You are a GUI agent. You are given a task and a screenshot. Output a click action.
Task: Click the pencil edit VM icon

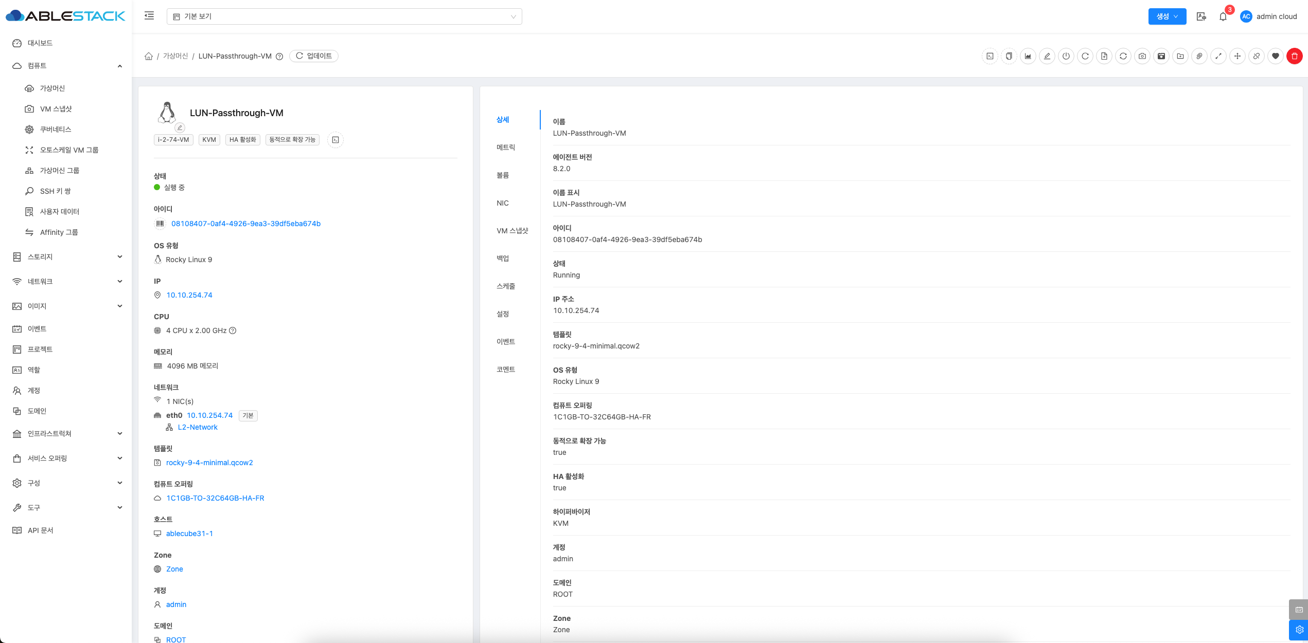(x=1047, y=56)
